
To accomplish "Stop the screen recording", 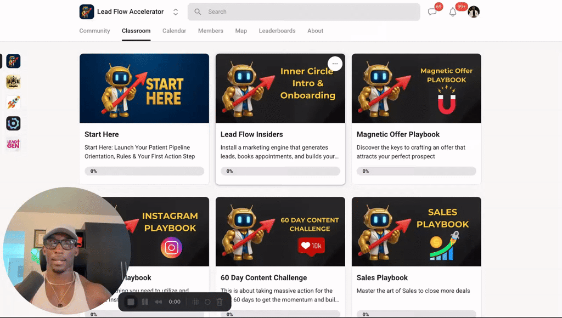I will tap(131, 302).
